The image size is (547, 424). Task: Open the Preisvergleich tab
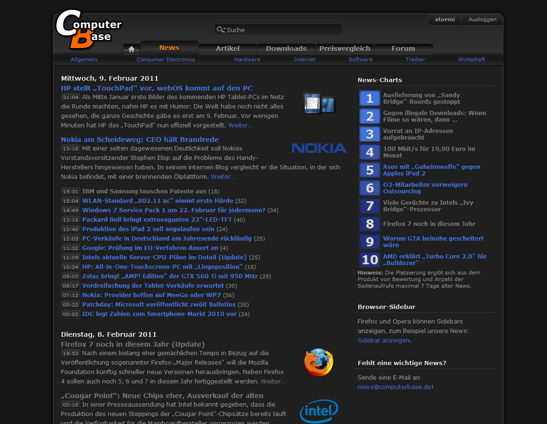[x=345, y=49]
